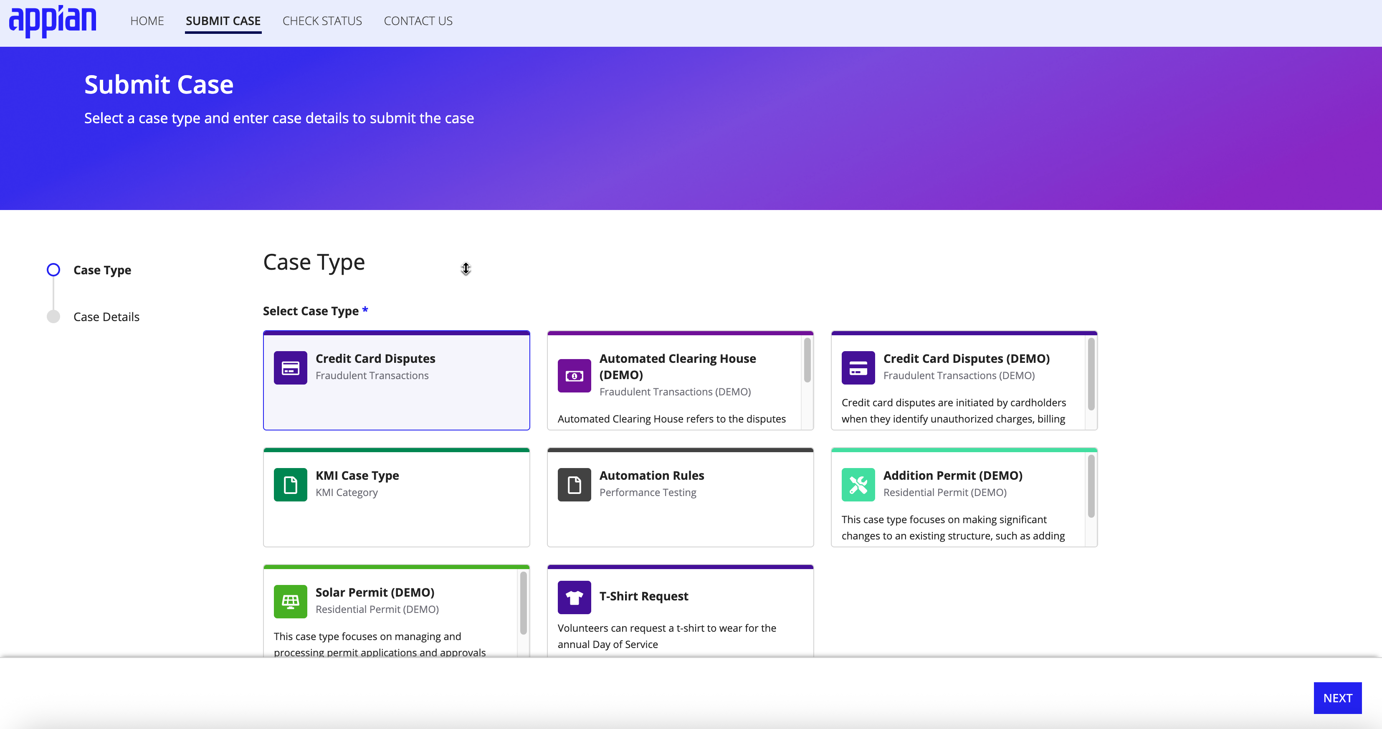Viewport: 1382px width, 729px height.
Task: Click the NEXT button
Action: tap(1337, 698)
